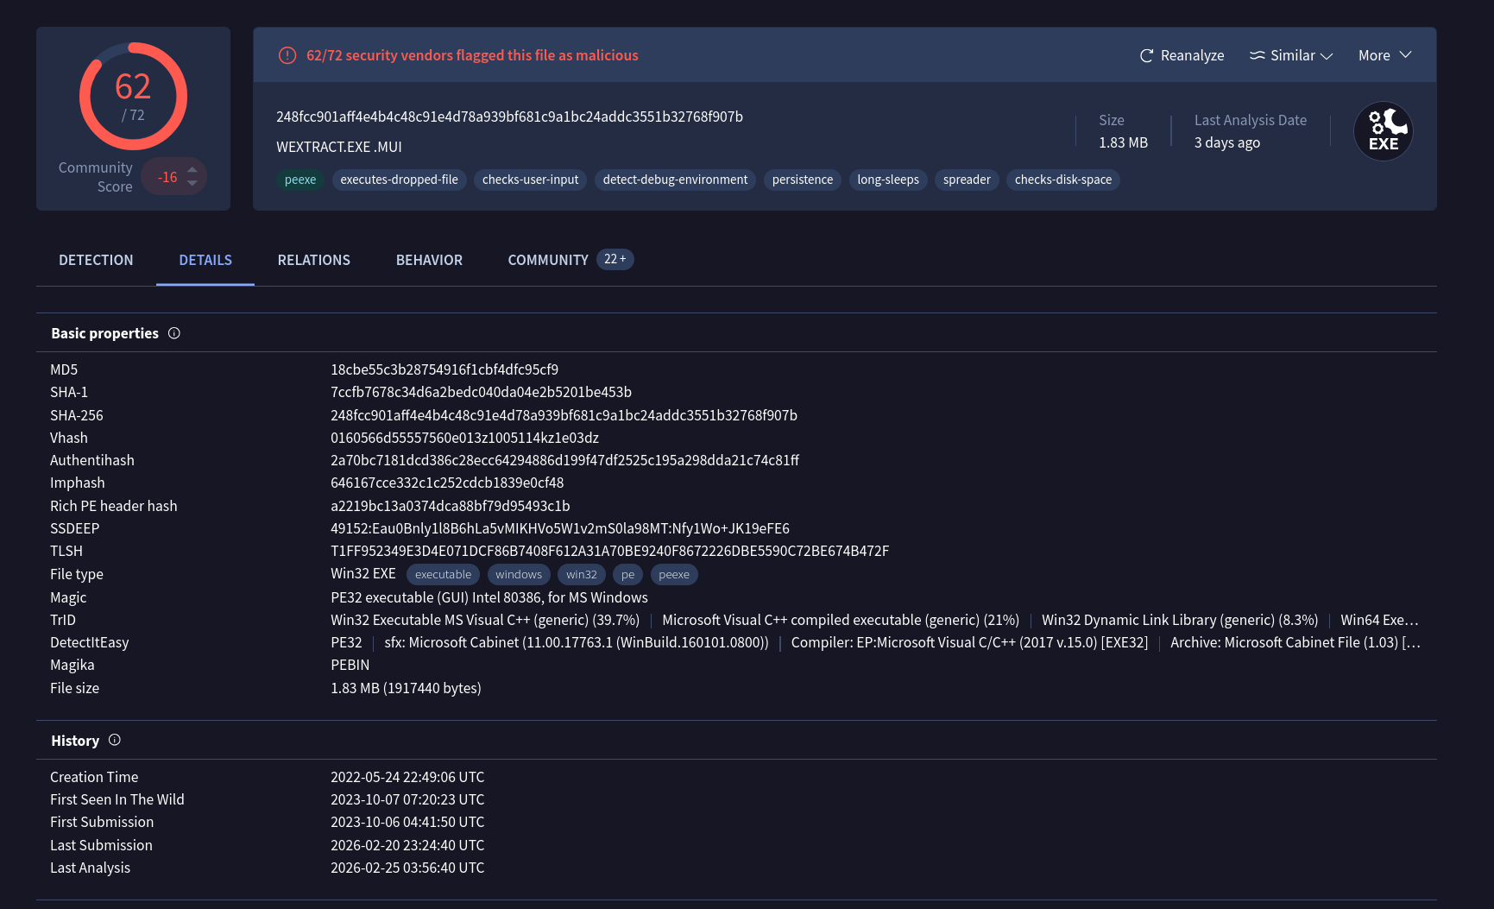The image size is (1494, 909).
Task: Select the peexe tag
Action: 299,180
